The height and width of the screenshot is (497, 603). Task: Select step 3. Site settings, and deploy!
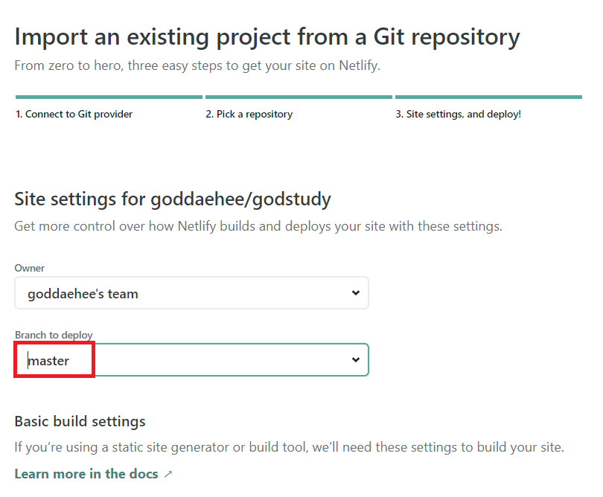pos(458,114)
